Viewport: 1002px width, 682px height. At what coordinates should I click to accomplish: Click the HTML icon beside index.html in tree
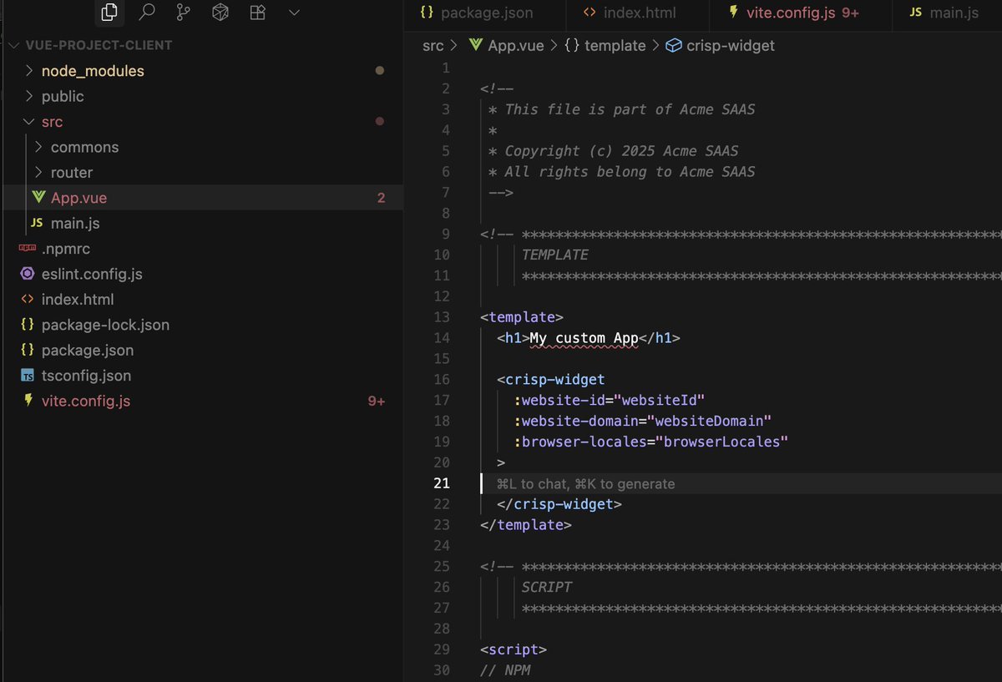[x=27, y=299]
